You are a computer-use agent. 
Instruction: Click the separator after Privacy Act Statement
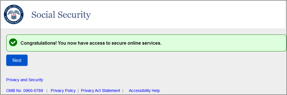[x=123, y=90]
